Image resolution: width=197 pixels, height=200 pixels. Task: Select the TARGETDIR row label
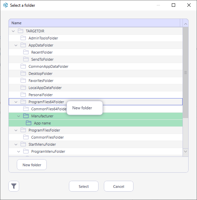point(35,31)
